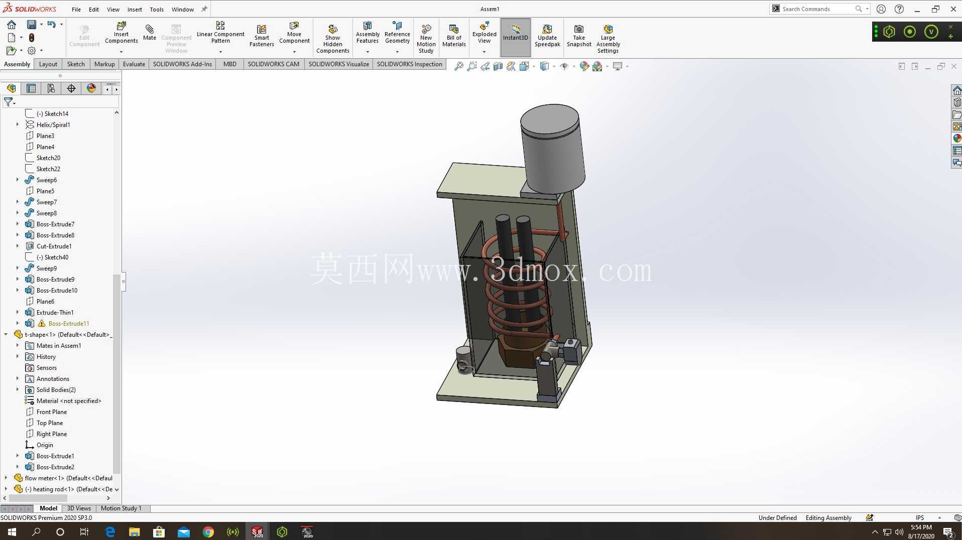Click Take Snapshot icon
The image size is (962, 540).
pos(579,36)
